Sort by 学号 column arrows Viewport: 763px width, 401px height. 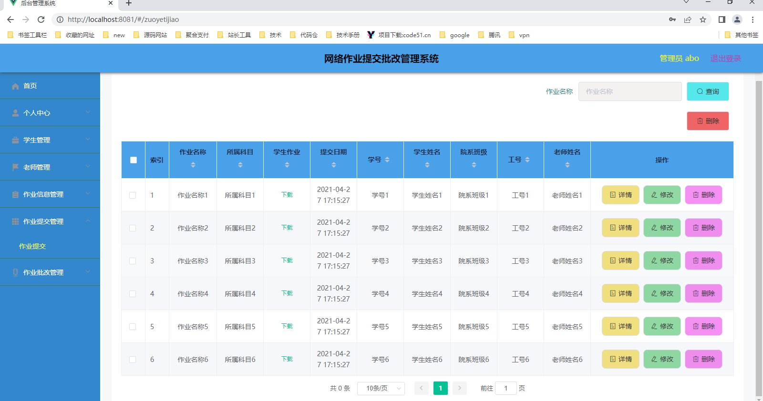point(387,160)
